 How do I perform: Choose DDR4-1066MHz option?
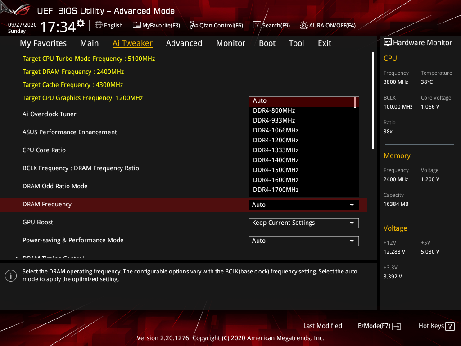[302, 130]
